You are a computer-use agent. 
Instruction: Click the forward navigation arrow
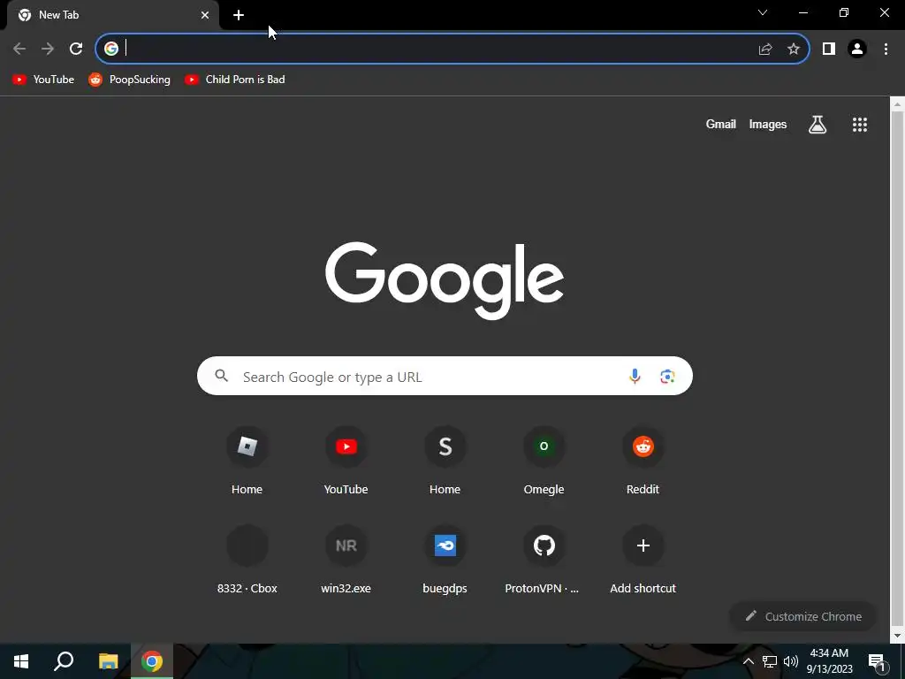(x=48, y=49)
